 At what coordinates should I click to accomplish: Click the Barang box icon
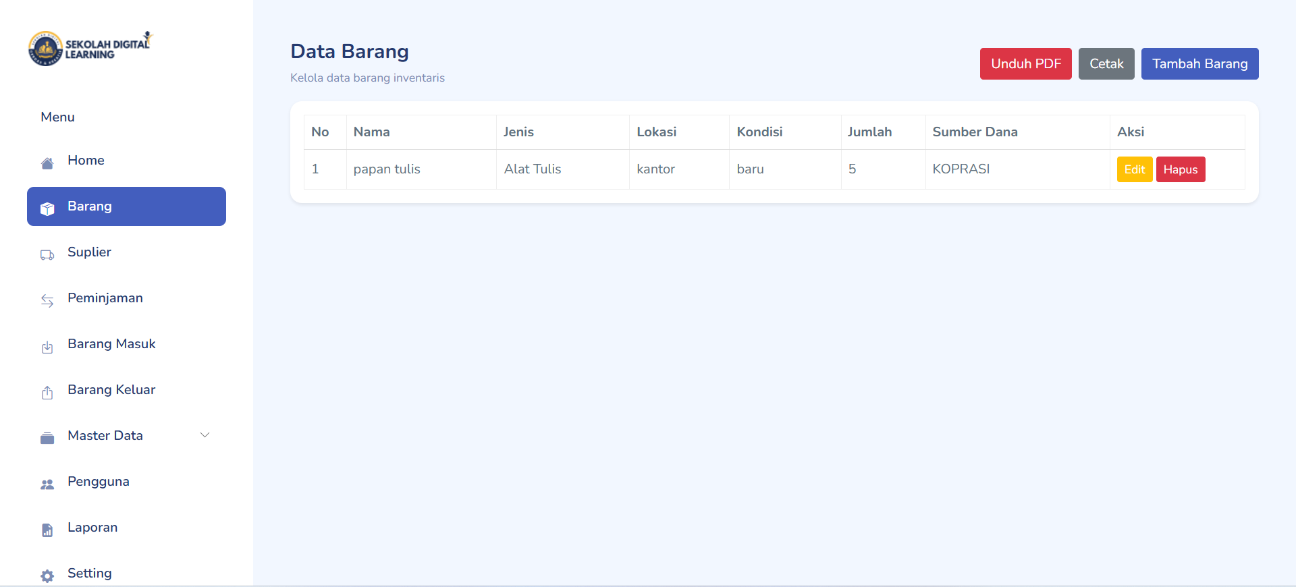[x=47, y=209]
